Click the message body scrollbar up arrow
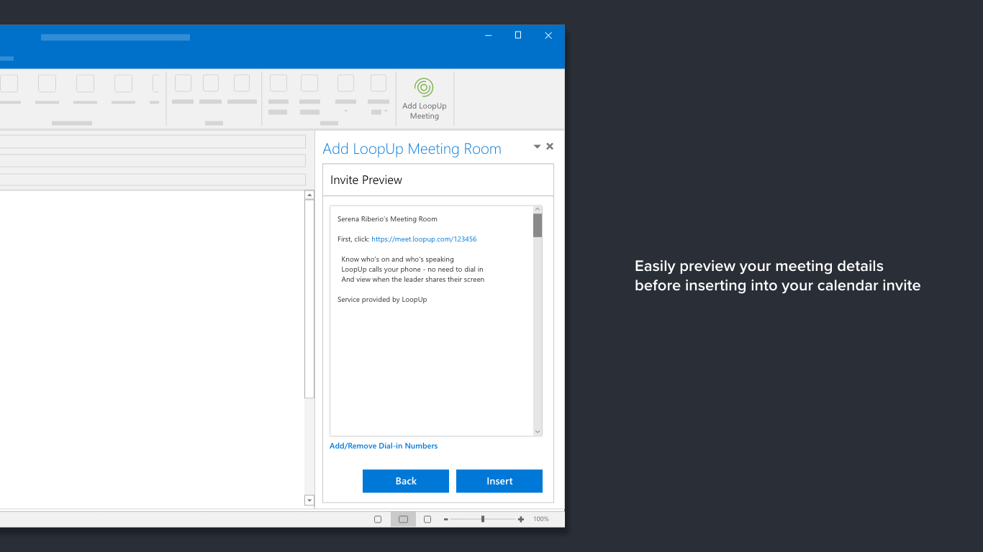 (309, 195)
